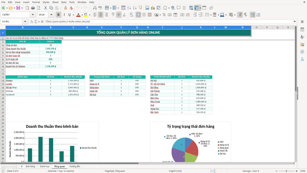Viewport: 307px width, 173px height.
Task: Toggle Merge and Center Cells
Action: point(138,15)
